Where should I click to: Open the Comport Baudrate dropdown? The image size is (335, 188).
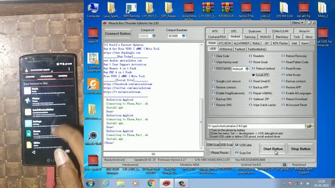tap(184, 36)
